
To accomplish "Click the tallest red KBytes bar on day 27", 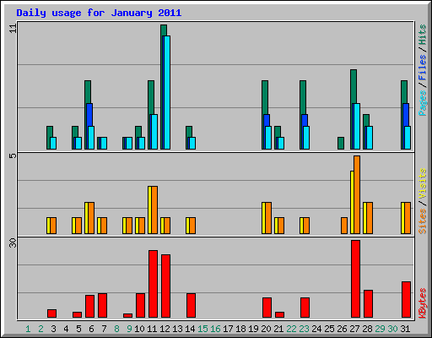I will click(x=355, y=279).
